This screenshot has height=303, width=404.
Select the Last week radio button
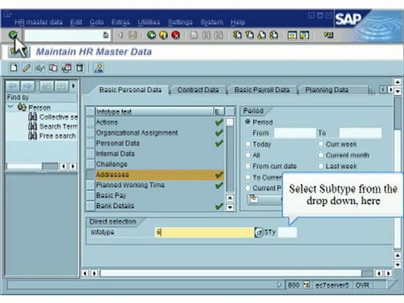(x=321, y=166)
